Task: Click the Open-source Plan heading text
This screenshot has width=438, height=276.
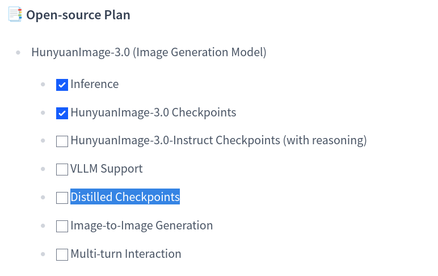Action: pos(78,15)
